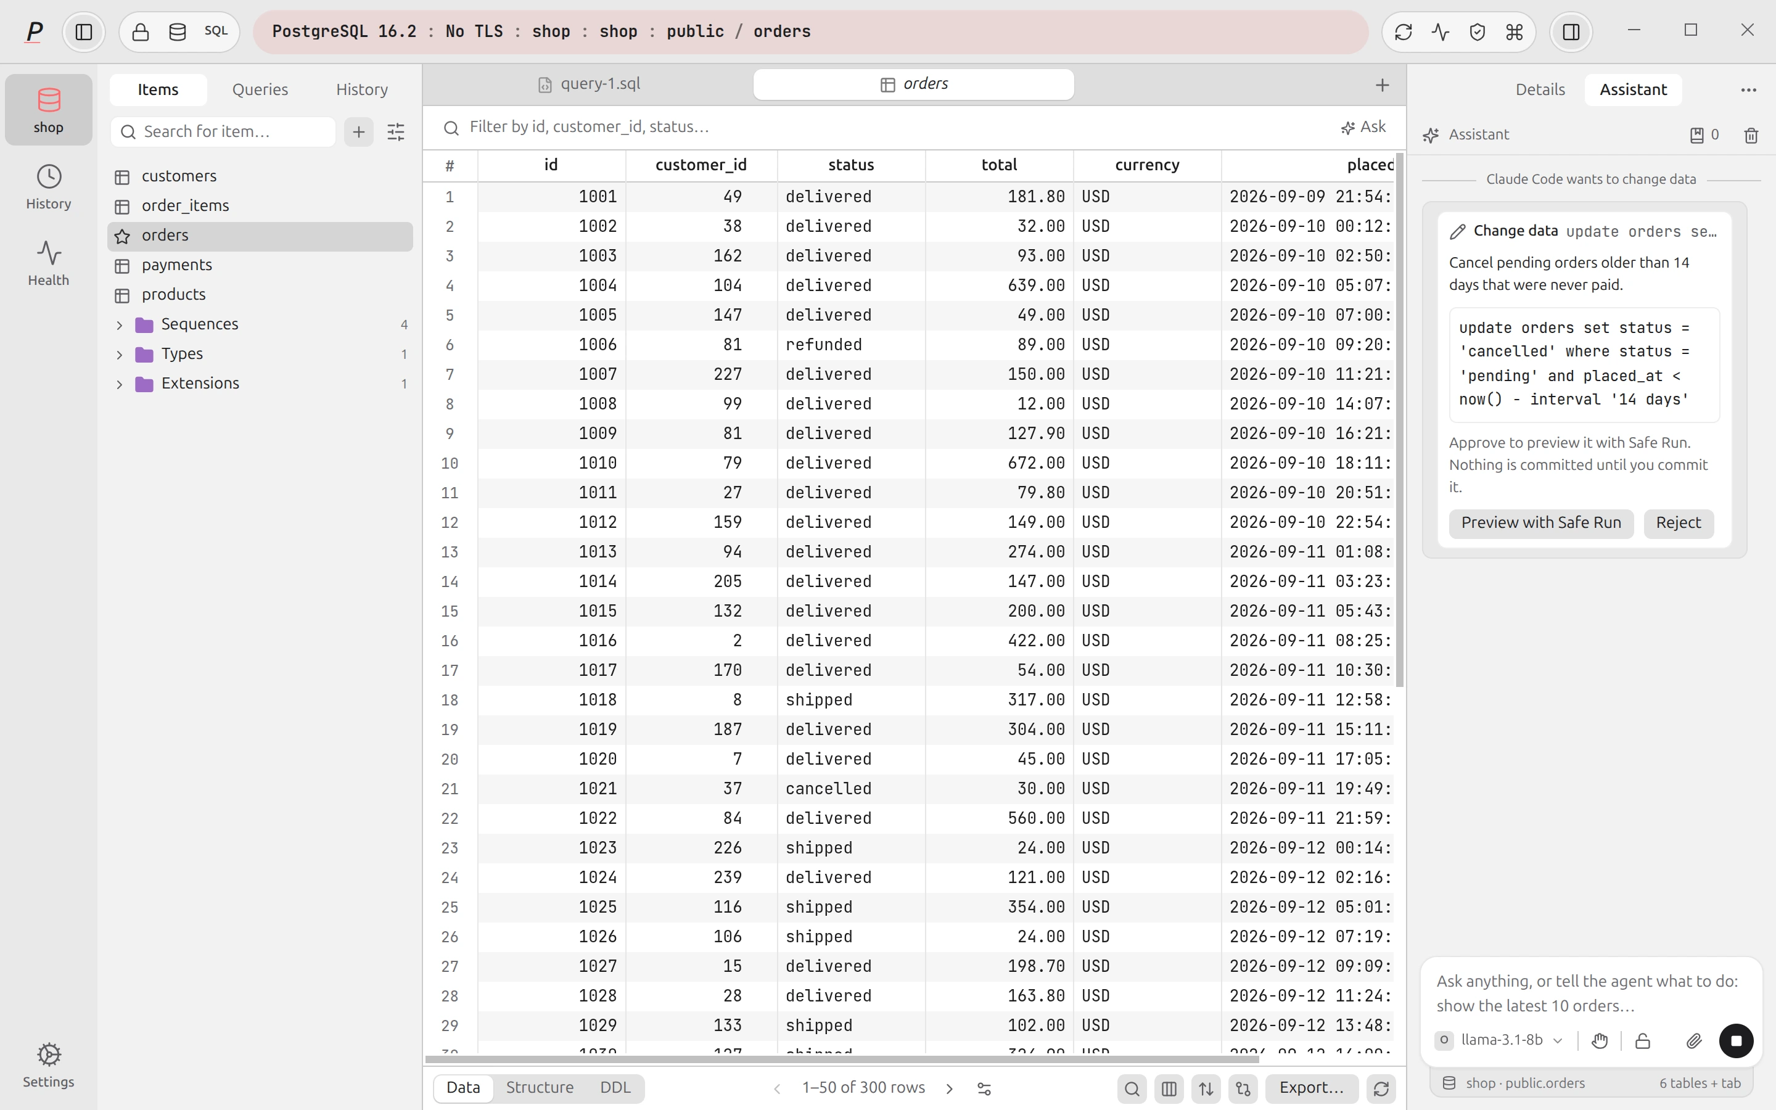Click the Search for item field

click(223, 132)
